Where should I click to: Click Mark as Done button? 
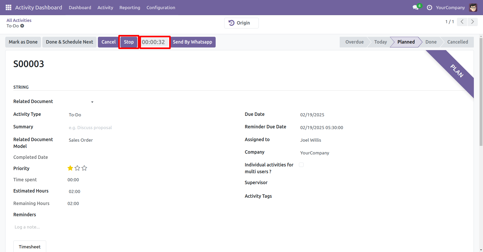pos(23,42)
